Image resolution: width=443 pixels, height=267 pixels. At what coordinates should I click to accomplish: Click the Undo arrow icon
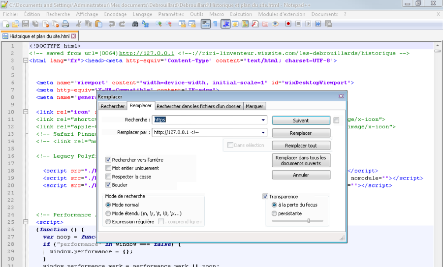point(112,24)
